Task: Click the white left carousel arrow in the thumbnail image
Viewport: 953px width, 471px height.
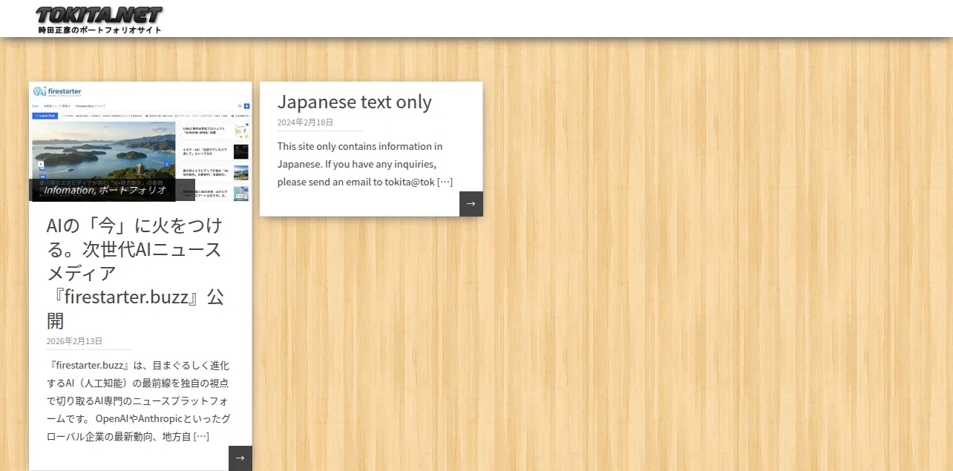Action: 40,164
